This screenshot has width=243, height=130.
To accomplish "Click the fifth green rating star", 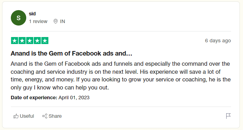I will (45, 41).
